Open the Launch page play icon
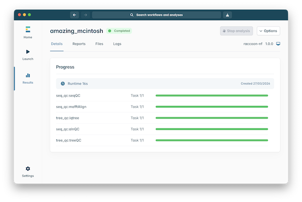This screenshot has width=302, height=202. 27,52
